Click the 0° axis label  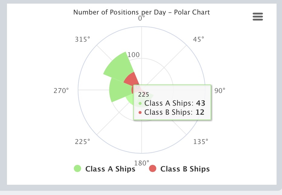click(x=142, y=18)
